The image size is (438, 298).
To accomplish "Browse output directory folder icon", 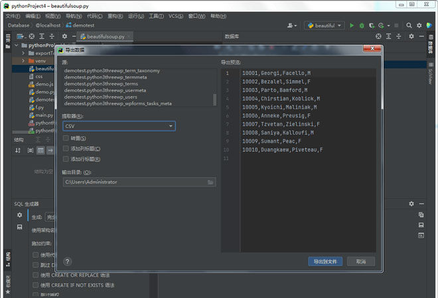I will (x=210, y=182).
